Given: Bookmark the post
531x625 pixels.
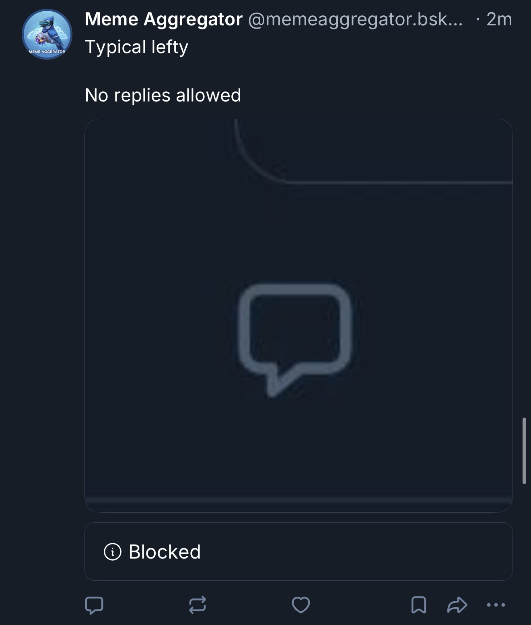Looking at the screenshot, I should (x=419, y=605).
